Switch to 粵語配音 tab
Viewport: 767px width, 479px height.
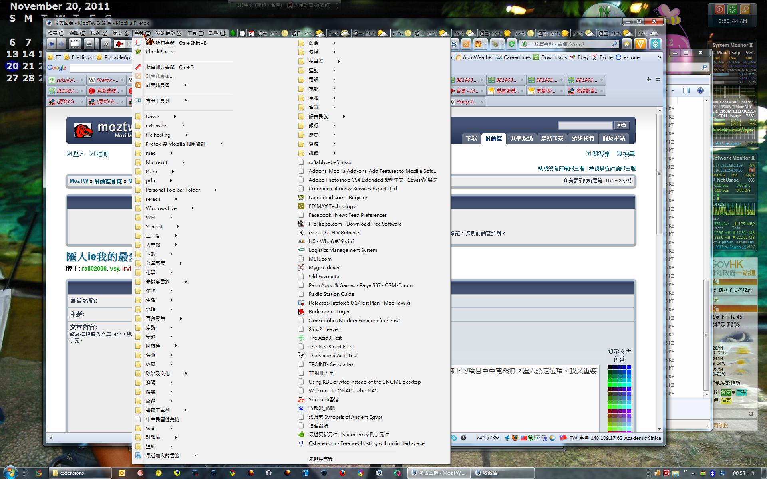point(586,91)
